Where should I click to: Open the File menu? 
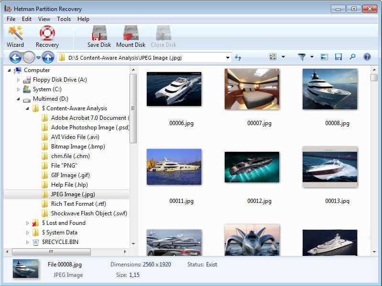click(11, 19)
